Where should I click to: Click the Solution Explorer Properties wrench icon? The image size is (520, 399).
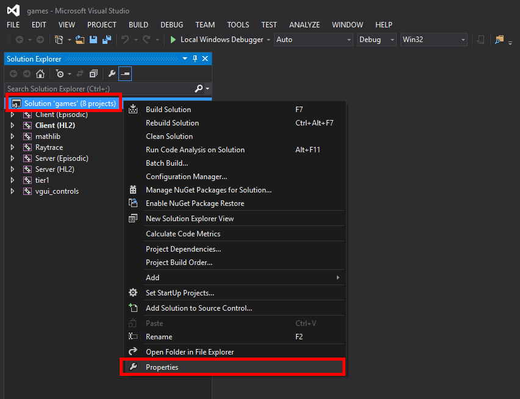(x=112, y=74)
